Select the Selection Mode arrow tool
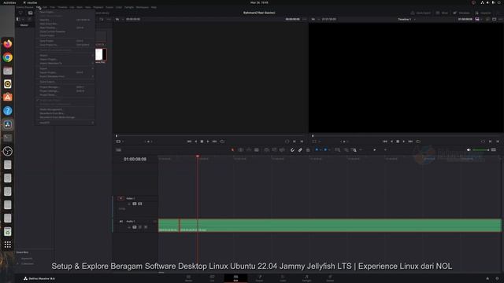This screenshot has height=283, width=504. click(x=233, y=150)
